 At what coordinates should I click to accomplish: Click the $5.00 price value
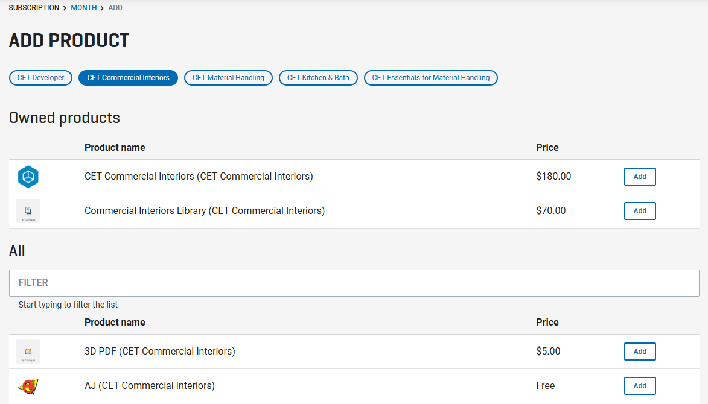pos(548,352)
